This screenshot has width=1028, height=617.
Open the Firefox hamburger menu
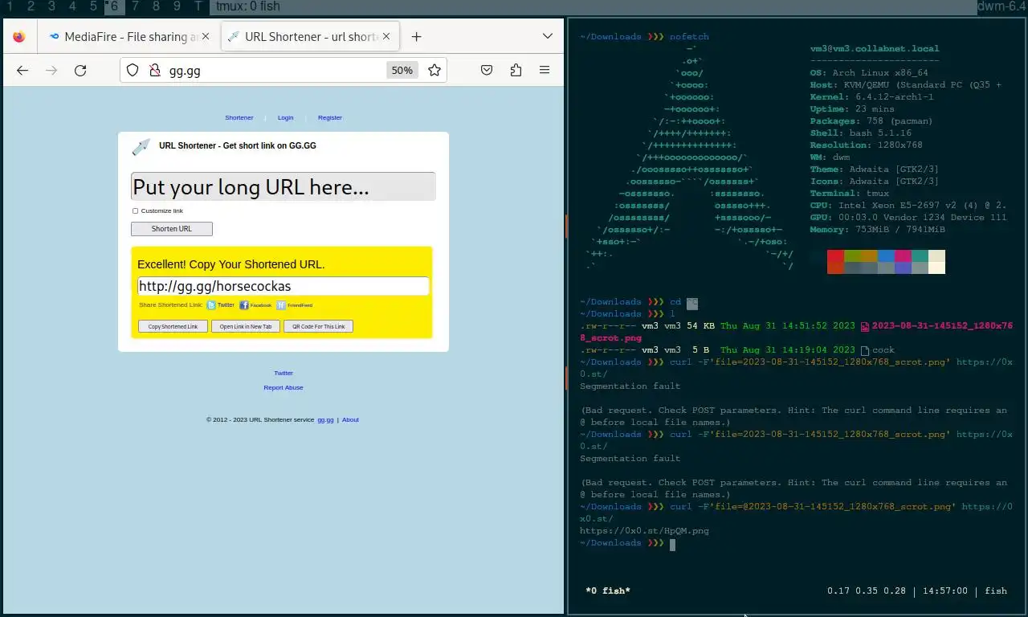pyautogui.click(x=545, y=71)
